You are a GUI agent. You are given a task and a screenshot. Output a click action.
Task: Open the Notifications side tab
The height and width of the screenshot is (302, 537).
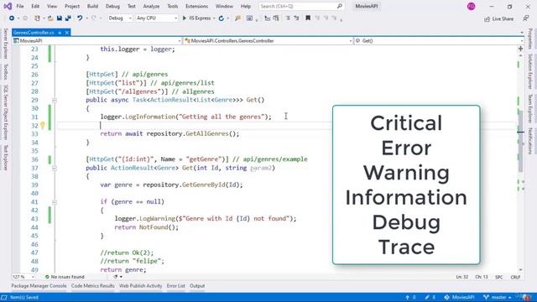[530, 141]
